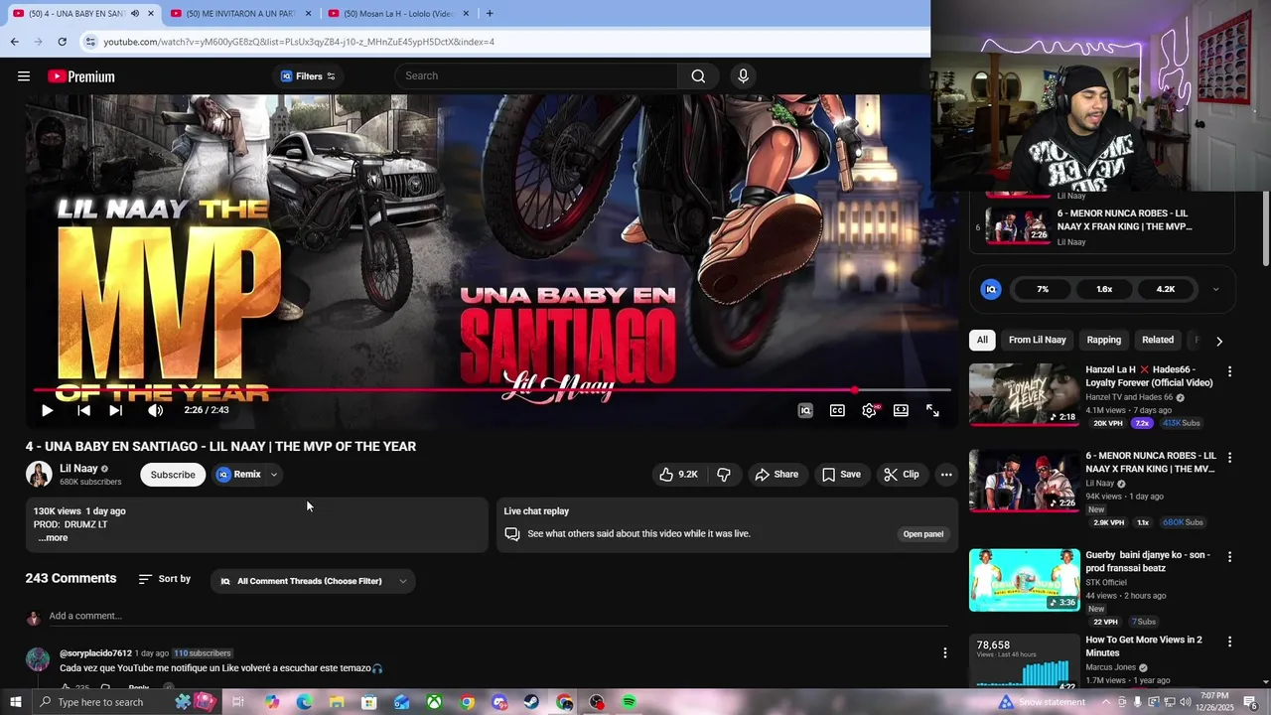Click the YouTube search box
The image size is (1271, 715).
tap(536, 76)
